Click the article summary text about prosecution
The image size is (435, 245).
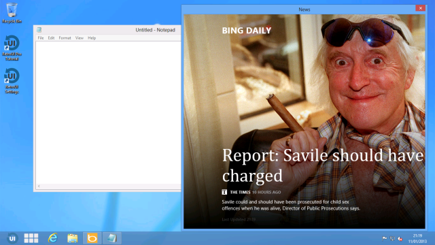click(x=291, y=205)
